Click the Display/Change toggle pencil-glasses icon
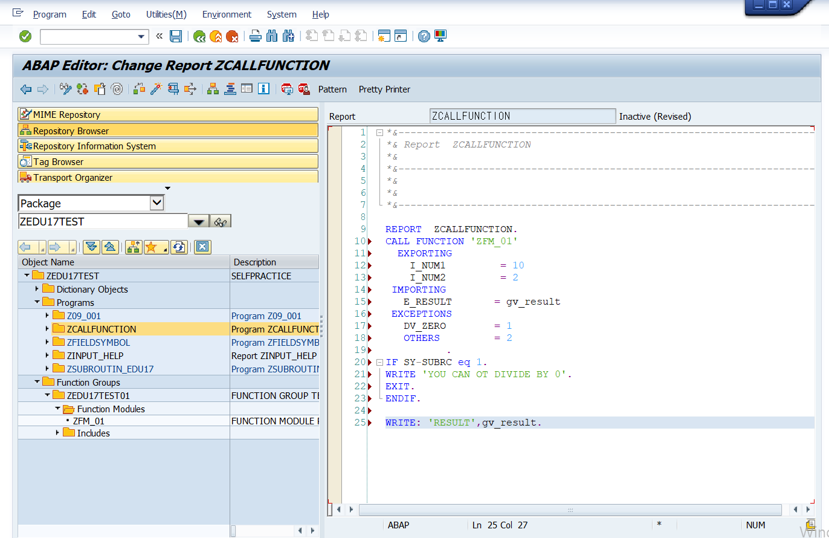This screenshot has width=829, height=538. point(65,89)
